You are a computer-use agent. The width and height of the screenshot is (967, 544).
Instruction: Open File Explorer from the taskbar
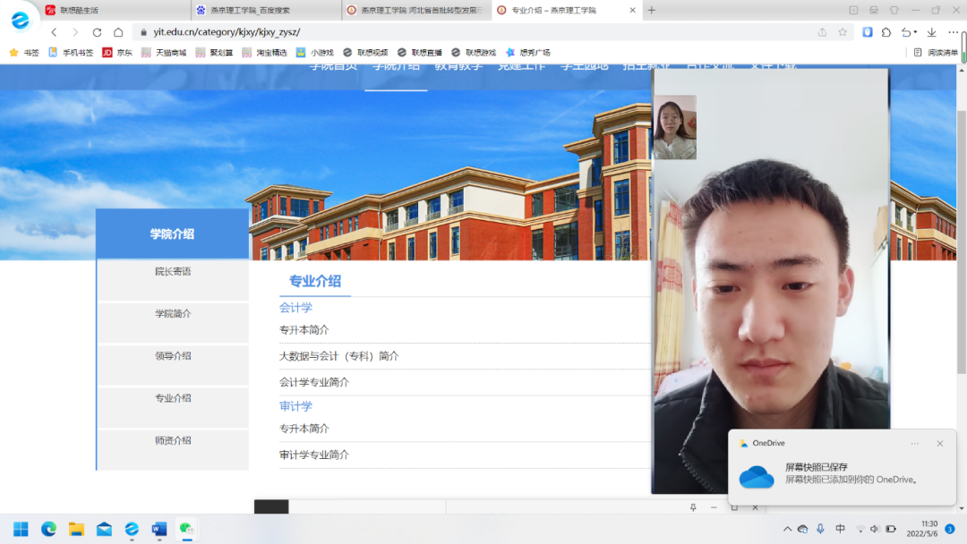click(x=76, y=529)
